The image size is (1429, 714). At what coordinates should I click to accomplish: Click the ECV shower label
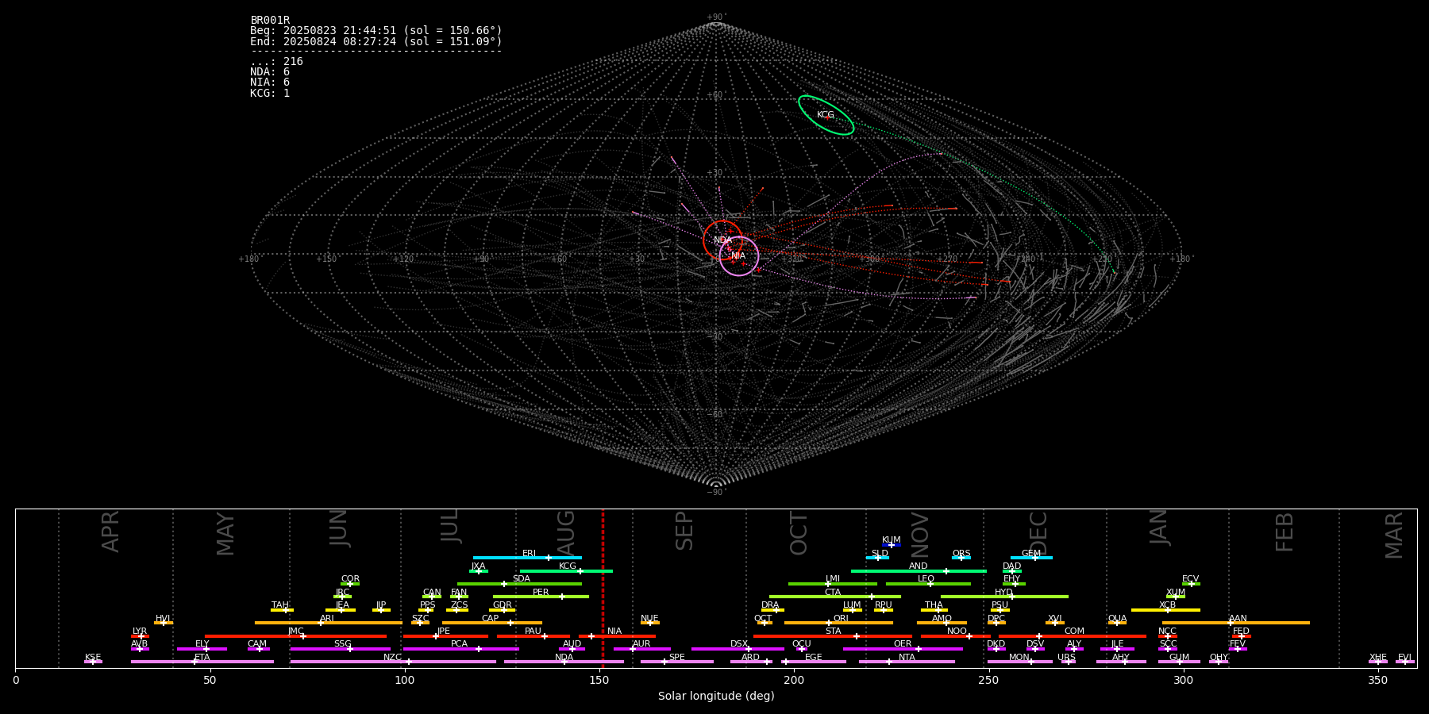click(x=1191, y=579)
